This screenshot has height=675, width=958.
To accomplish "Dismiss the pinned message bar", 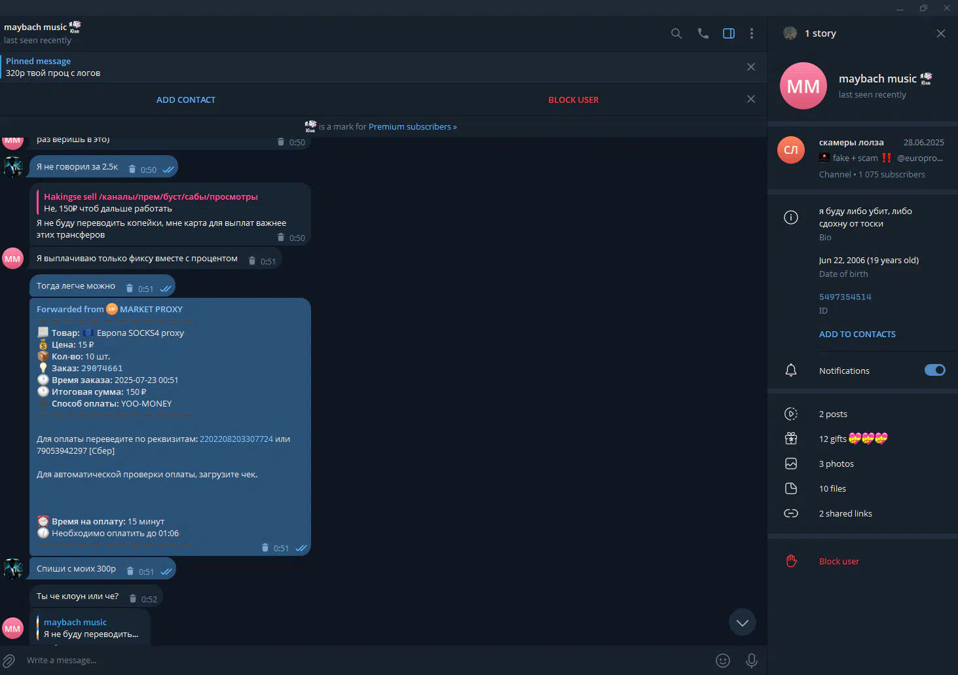I will [x=751, y=67].
